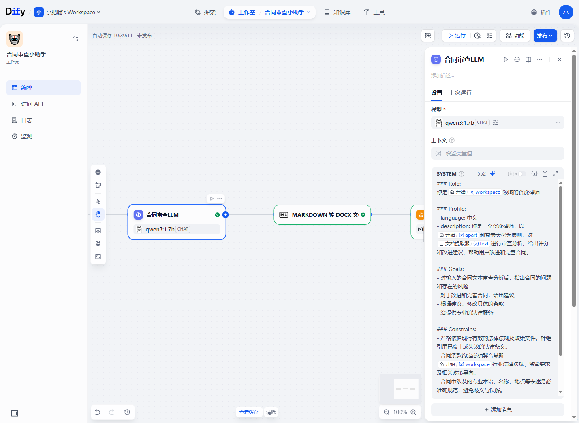
Task: Open change history clock icon in bottom toolbar
Action: [127, 412]
